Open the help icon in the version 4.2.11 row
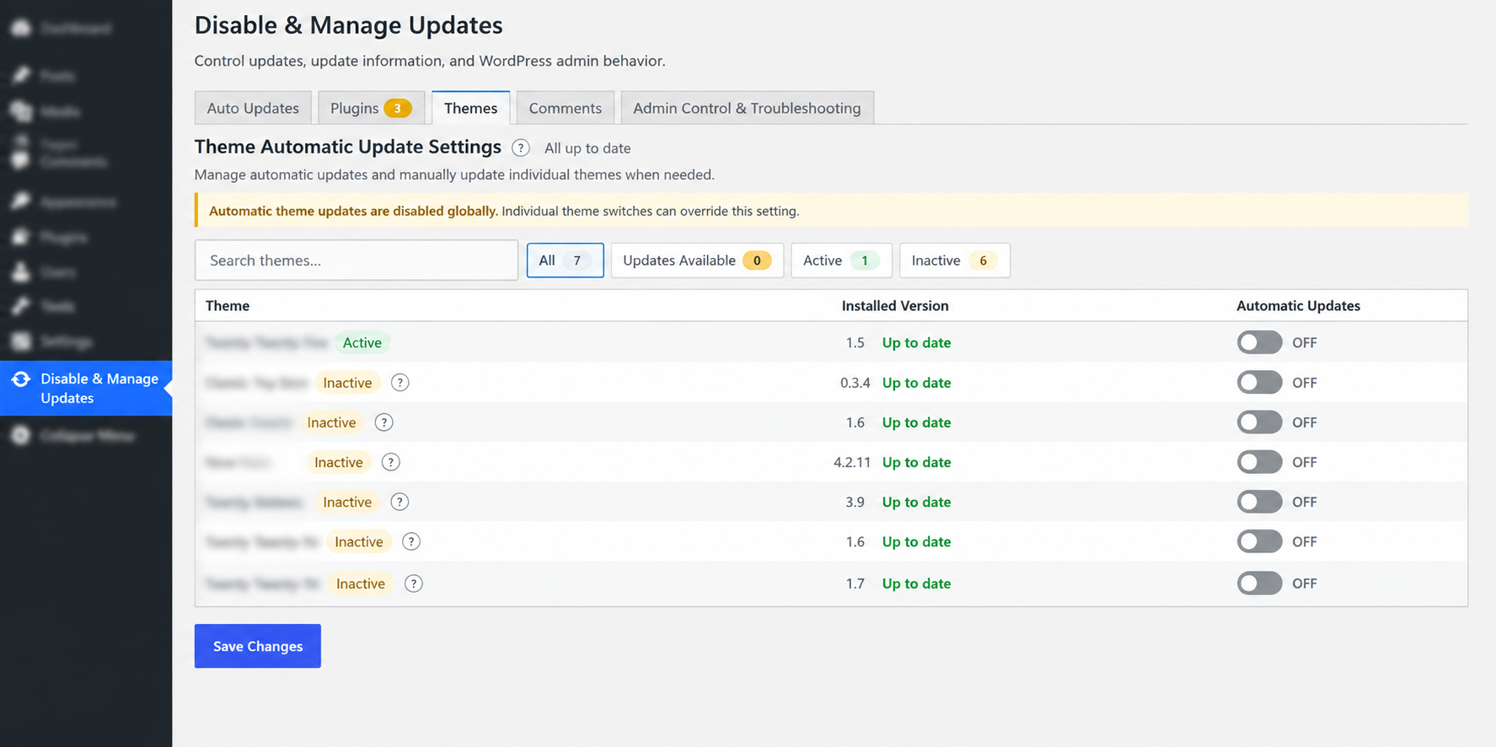This screenshot has height=747, width=1496. (391, 462)
